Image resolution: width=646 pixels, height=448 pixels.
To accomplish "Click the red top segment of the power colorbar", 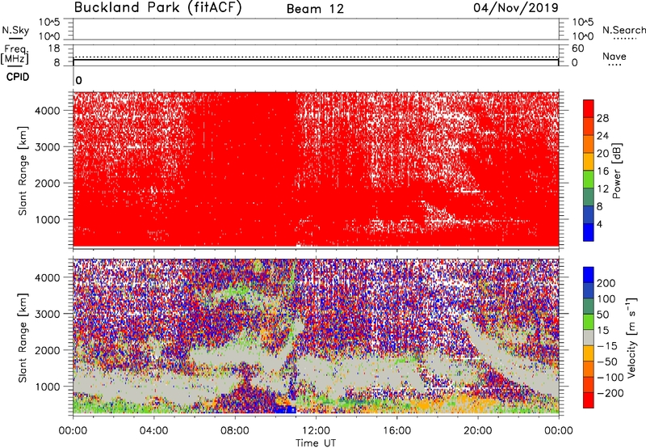I will click(x=589, y=108).
